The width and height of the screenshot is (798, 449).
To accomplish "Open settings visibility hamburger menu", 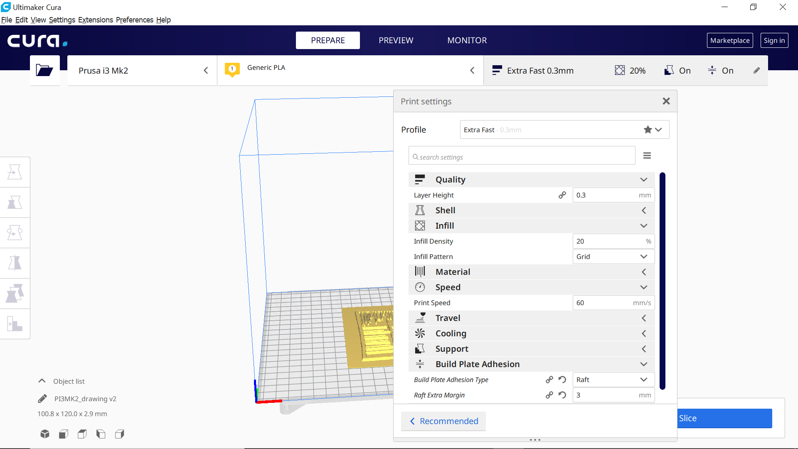I will pos(647,155).
